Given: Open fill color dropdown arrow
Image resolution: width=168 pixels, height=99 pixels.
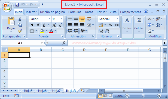Looking at the screenshot, I should point(46,31).
